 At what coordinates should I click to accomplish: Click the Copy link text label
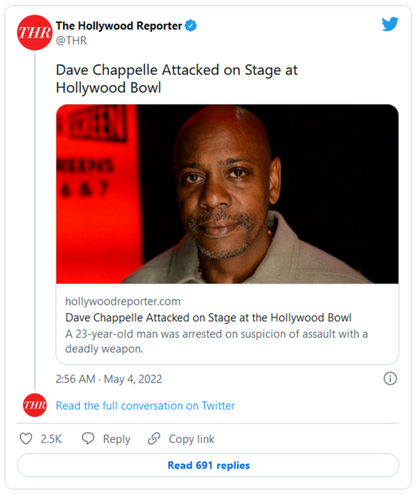click(x=191, y=439)
